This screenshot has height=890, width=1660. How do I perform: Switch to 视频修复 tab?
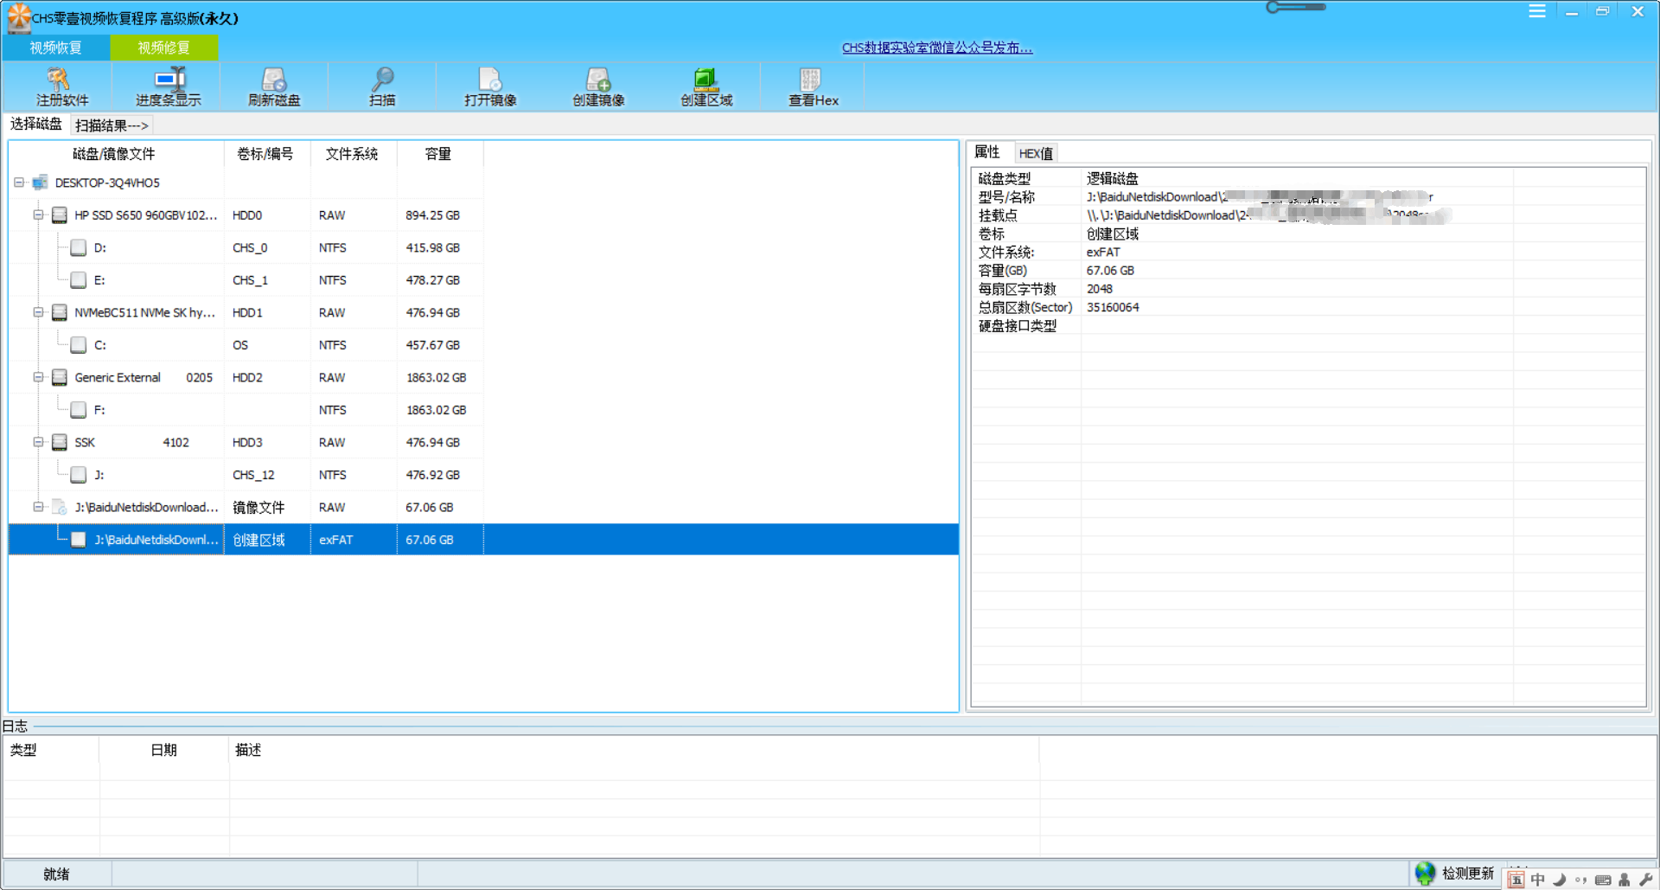[163, 48]
